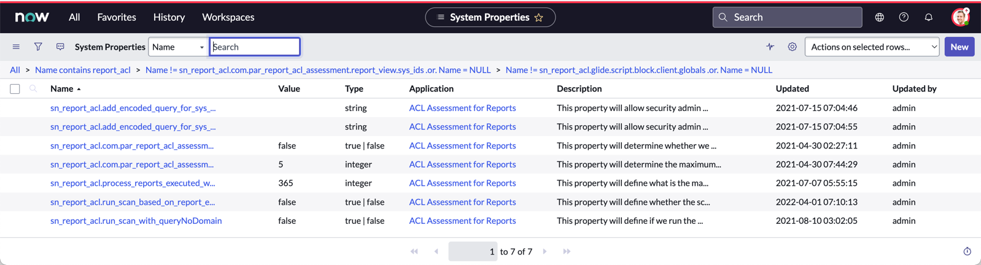981x265 pixels.
Task: Toggle the column search magnifier icon
Action: [x=33, y=89]
